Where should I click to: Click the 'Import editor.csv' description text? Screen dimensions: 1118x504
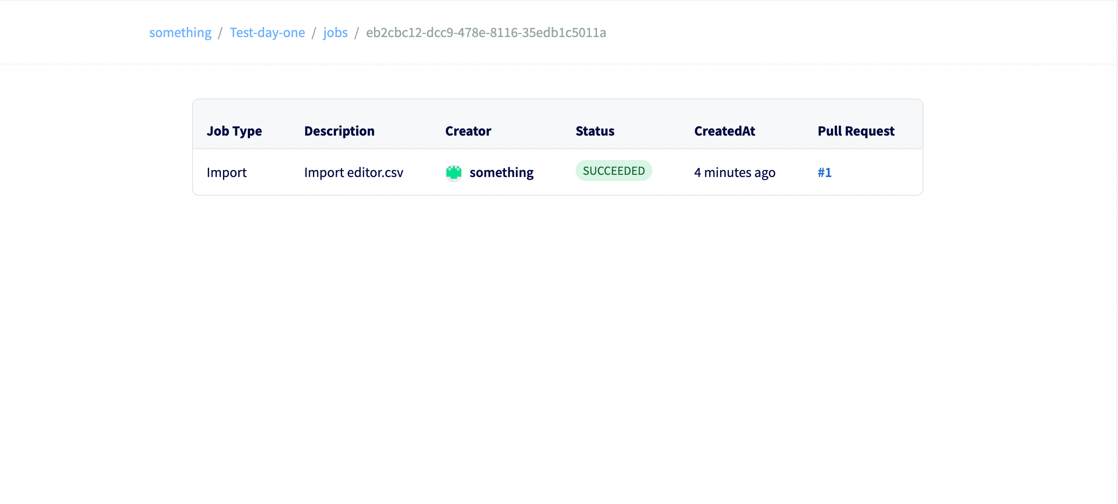(354, 172)
